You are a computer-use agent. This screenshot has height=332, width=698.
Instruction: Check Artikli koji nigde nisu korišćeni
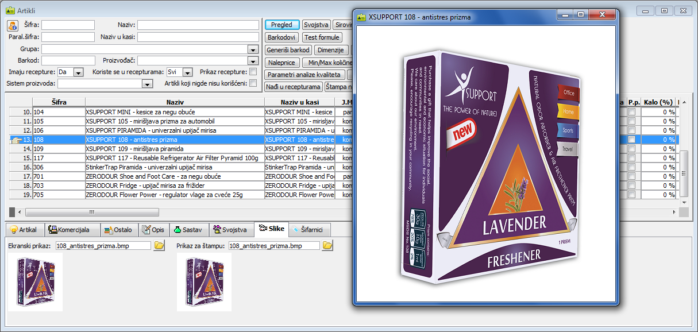253,83
